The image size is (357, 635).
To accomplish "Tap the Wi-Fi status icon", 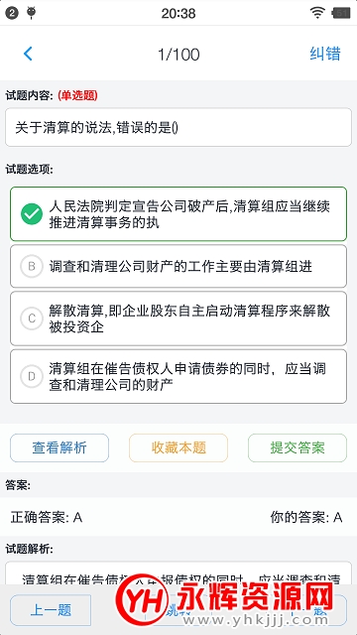I will point(317,13).
